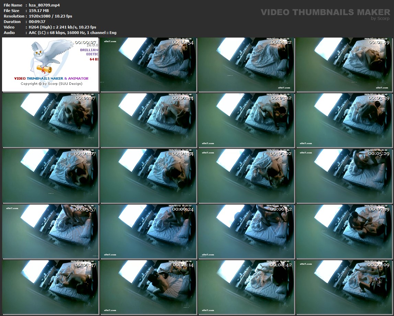
Task: Click the 'by Scorp' header text
Action: pyautogui.click(x=380, y=19)
